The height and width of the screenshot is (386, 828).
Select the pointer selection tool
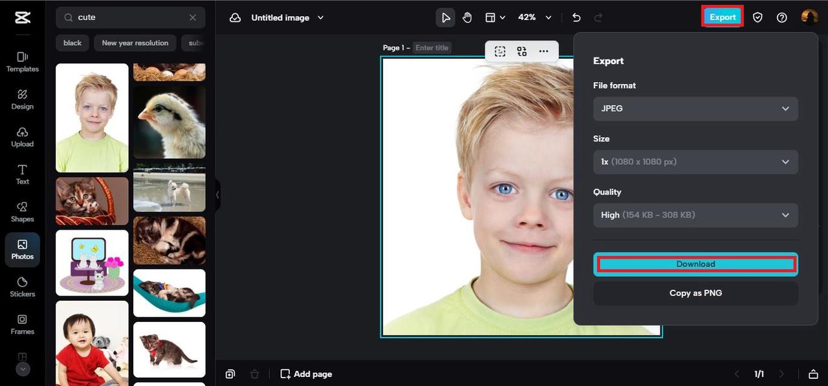pos(446,17)
